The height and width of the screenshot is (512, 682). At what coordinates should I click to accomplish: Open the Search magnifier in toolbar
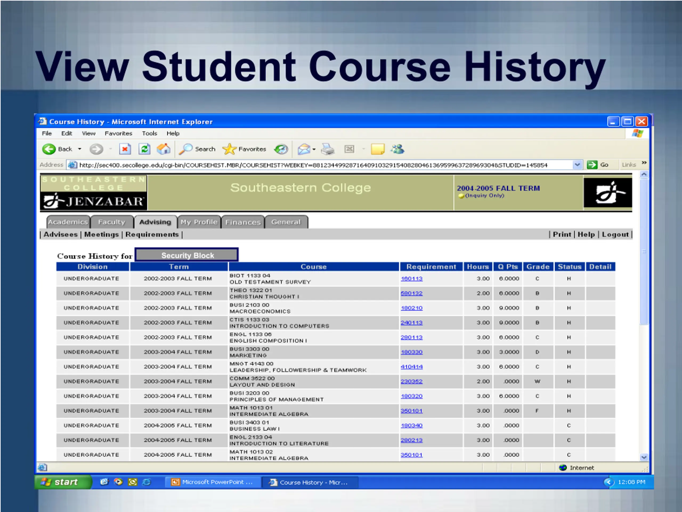coord(186,149)
